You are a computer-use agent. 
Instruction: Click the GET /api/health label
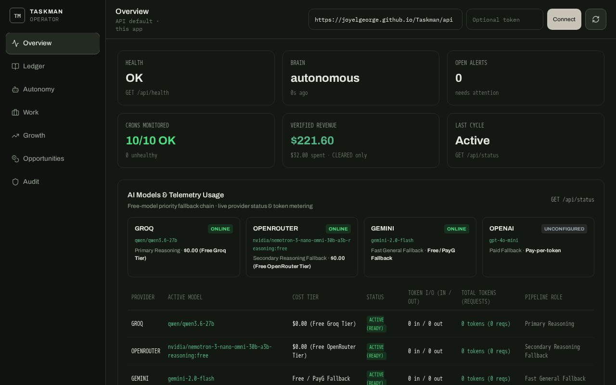click(x=147, y=93)
